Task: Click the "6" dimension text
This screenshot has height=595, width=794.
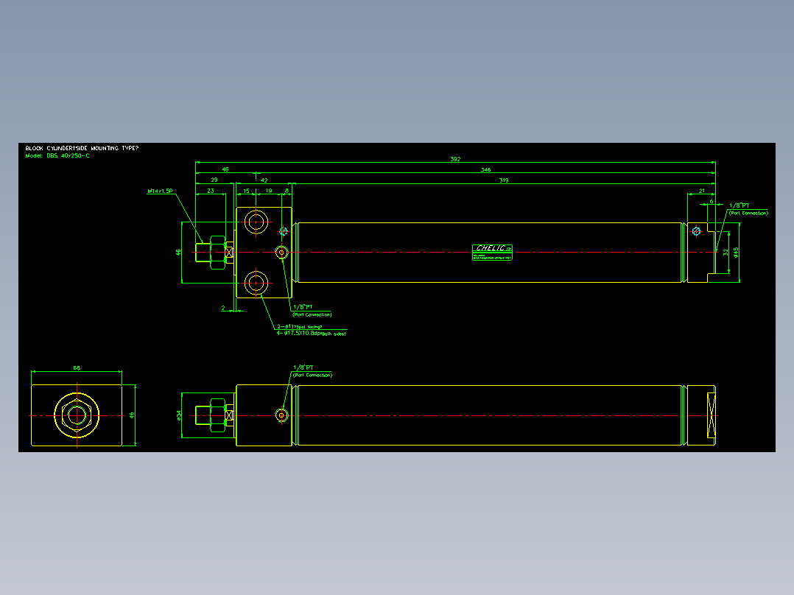Action: coord(711,202)
